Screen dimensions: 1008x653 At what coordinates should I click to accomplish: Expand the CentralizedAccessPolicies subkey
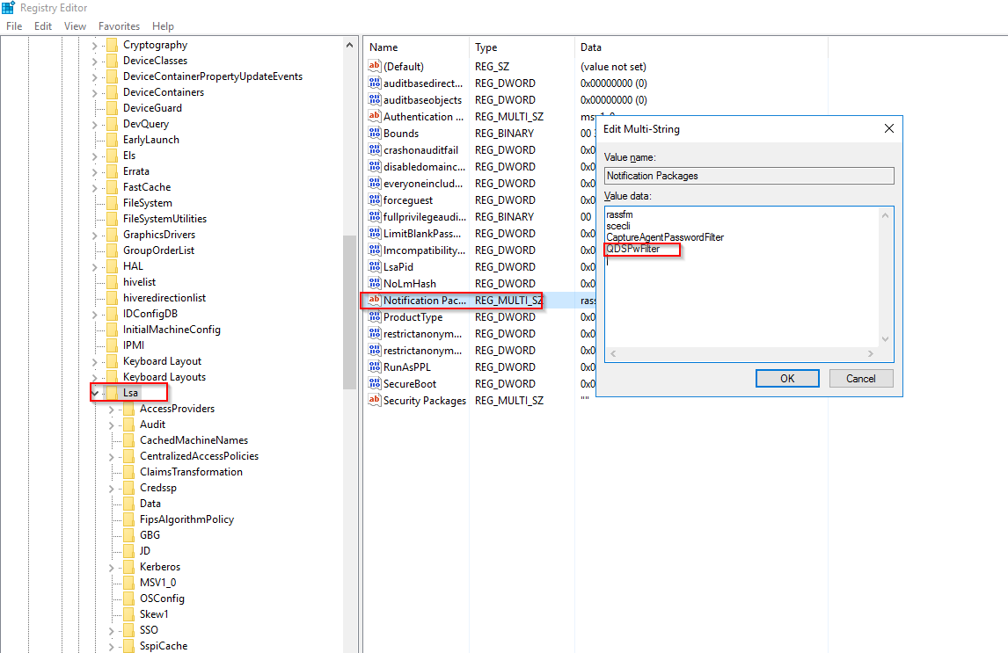tap(111, 456)
